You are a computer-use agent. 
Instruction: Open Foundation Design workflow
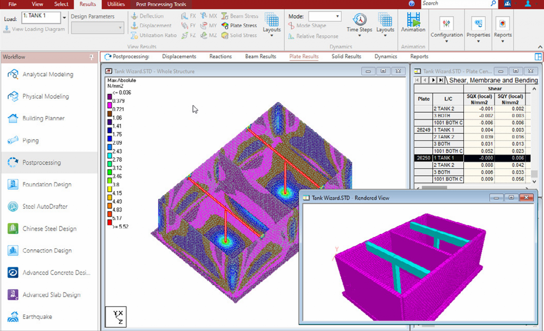coord(13,185)
